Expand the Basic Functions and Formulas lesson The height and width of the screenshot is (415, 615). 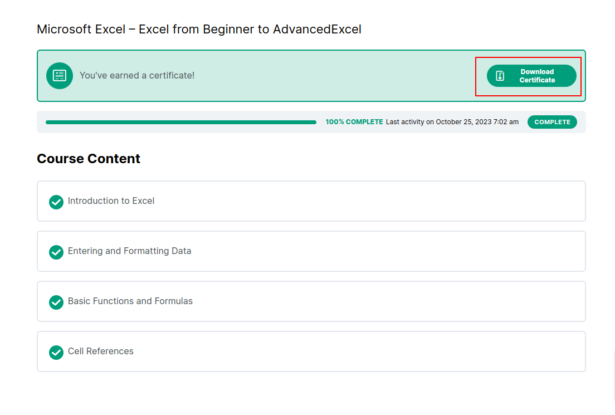point(130,301)
